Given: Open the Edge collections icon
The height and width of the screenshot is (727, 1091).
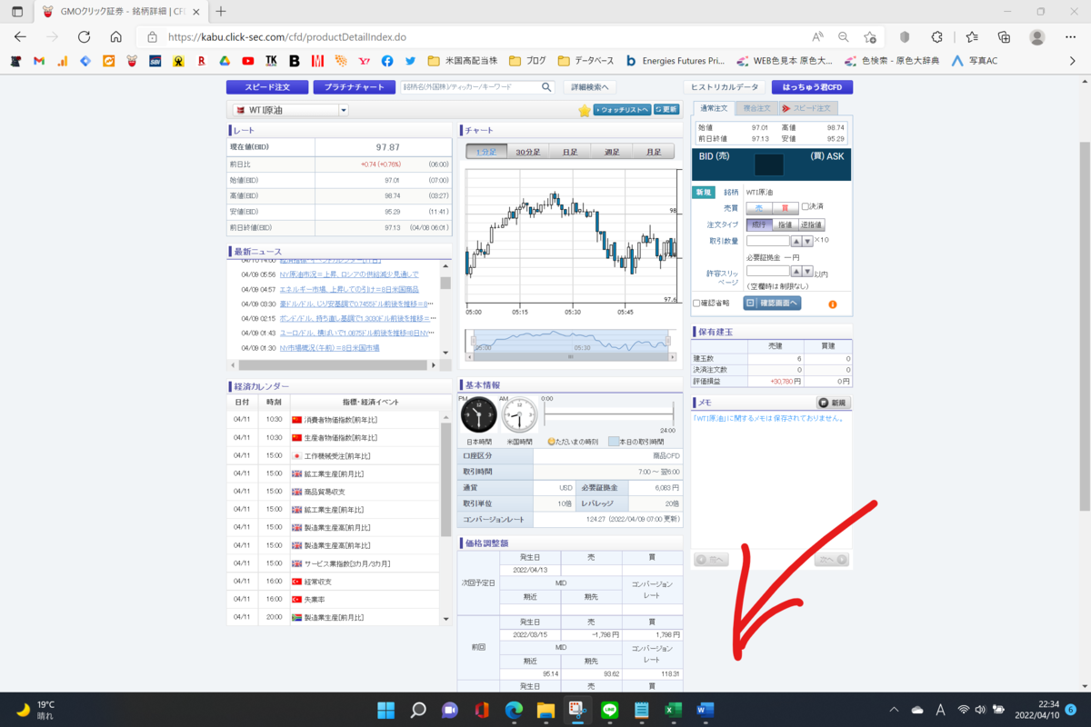Looking at the screenshot, I should 1004,36.
